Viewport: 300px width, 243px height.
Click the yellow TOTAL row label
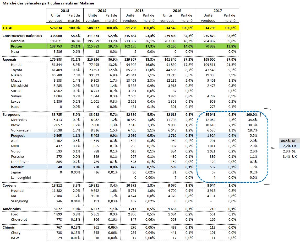coord(8,28)
